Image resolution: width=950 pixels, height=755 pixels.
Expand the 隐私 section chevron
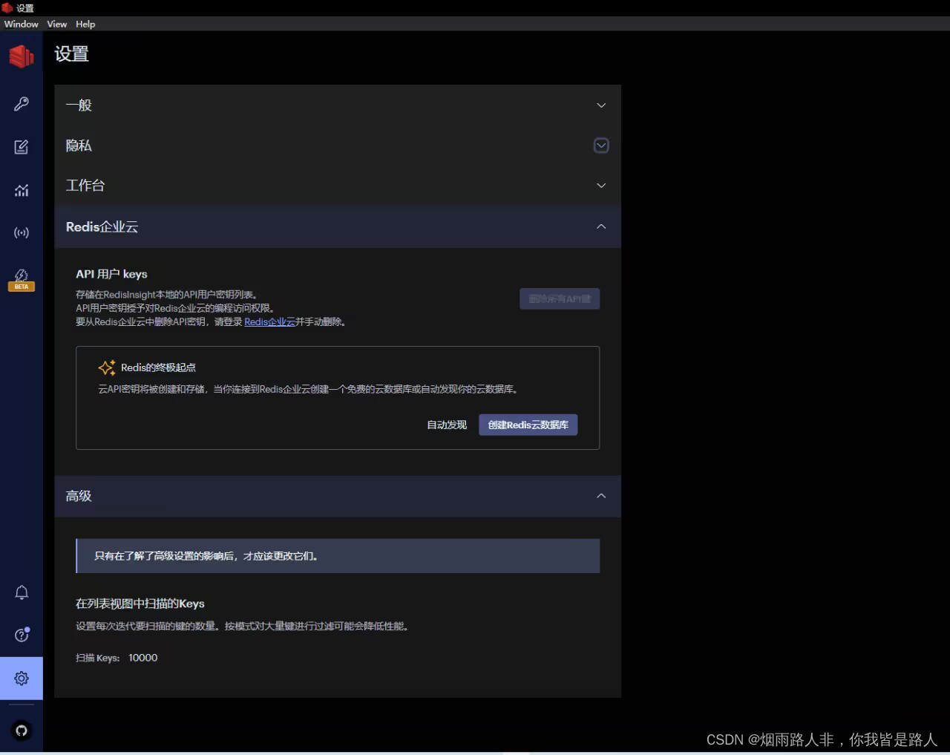(x=601, y=146)
